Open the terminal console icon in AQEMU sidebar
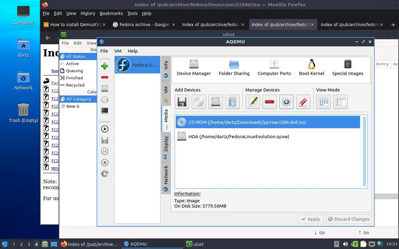Screen dimensions: 399x249 (105, 110)
